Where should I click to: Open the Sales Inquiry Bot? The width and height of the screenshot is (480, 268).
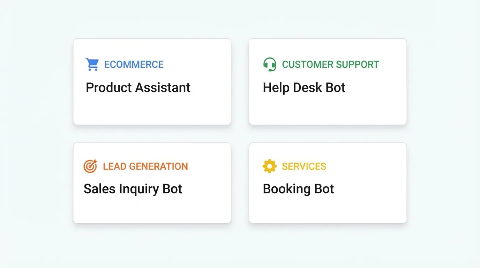point(133,189)
